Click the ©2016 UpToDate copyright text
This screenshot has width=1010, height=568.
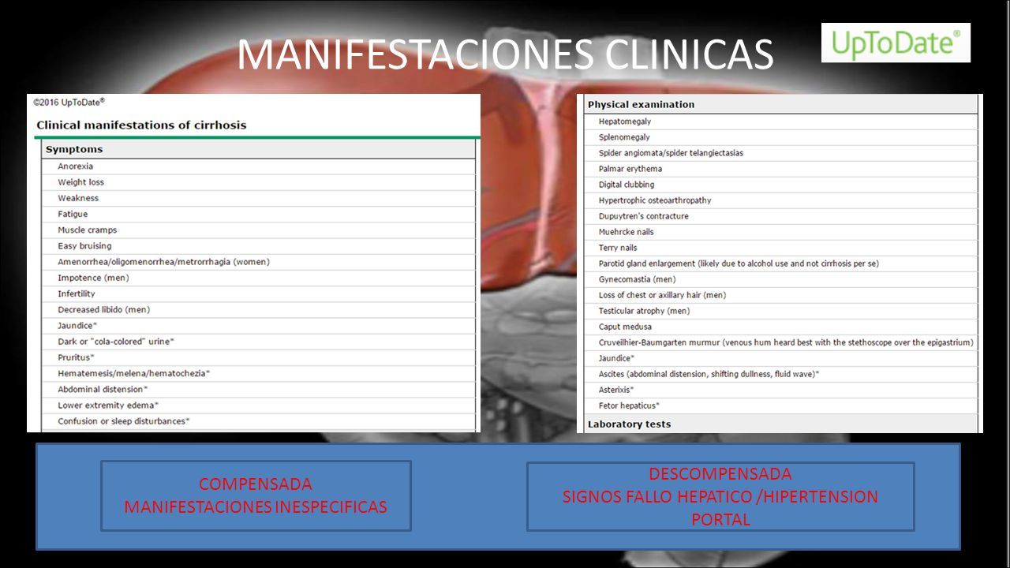coord(69,102)
